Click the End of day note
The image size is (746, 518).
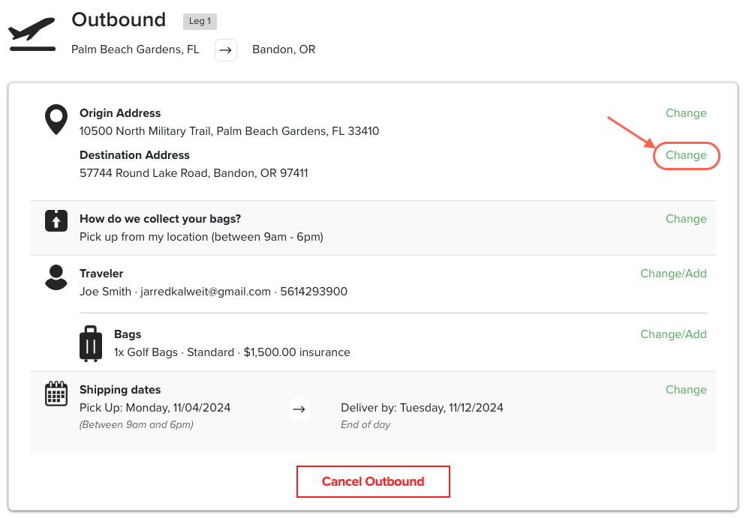click(365, 425)
